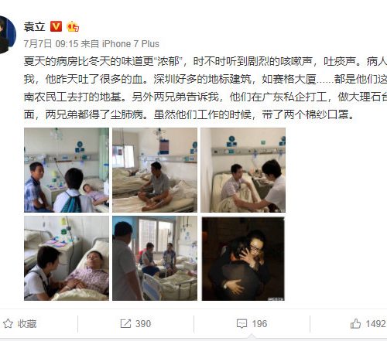387x341 pixels.
Task: Open top-right photo of bedside visit
Action: [243, 170]
